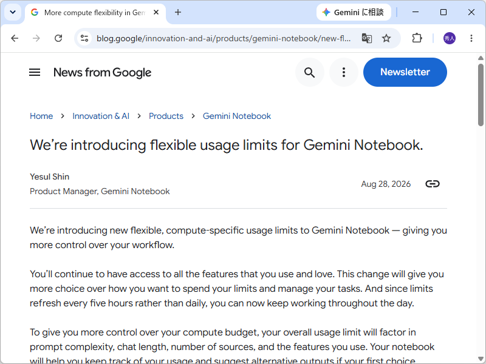Copy the article link icon
The image size is (486, 364).
point(433,184)
